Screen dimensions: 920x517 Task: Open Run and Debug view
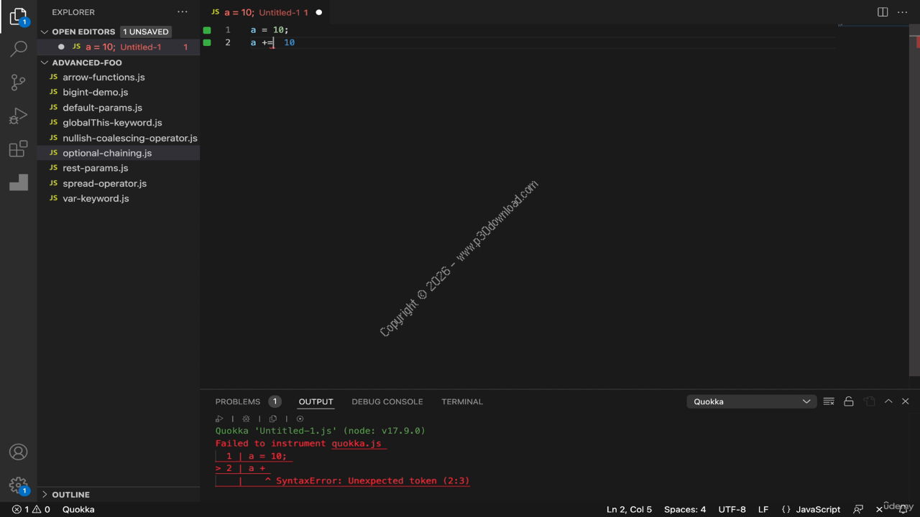(x=19, y=116)
